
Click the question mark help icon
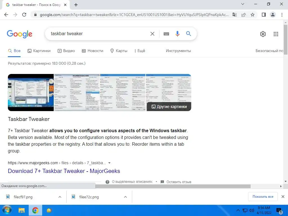[107, 182]
